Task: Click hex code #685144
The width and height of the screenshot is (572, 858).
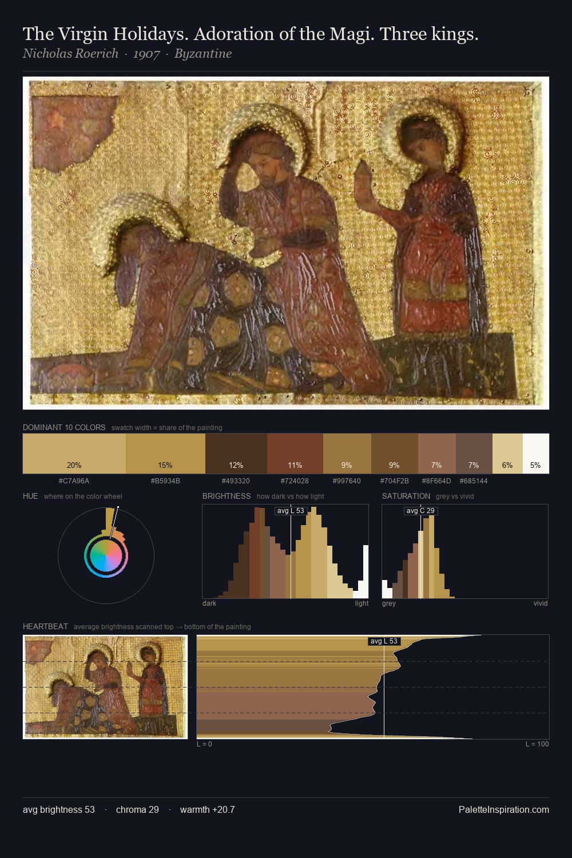Action: coord(474,481)
